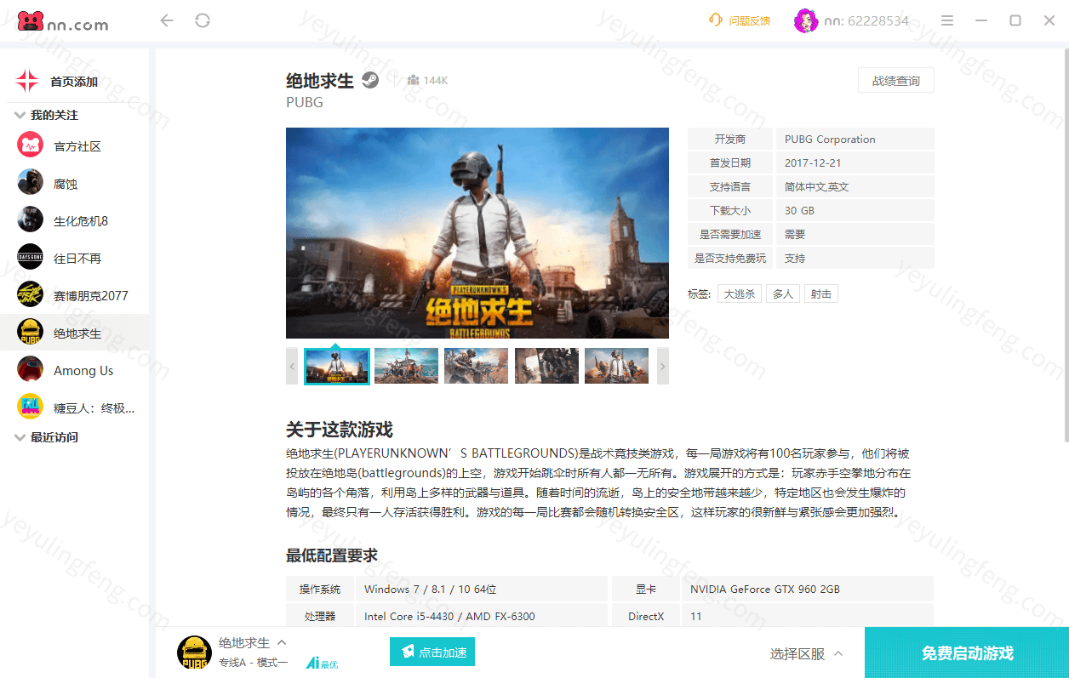The height and width of the screenshot is (678, 1069).
Task: Click the nn.com logo
Action: tap(63, 21)
